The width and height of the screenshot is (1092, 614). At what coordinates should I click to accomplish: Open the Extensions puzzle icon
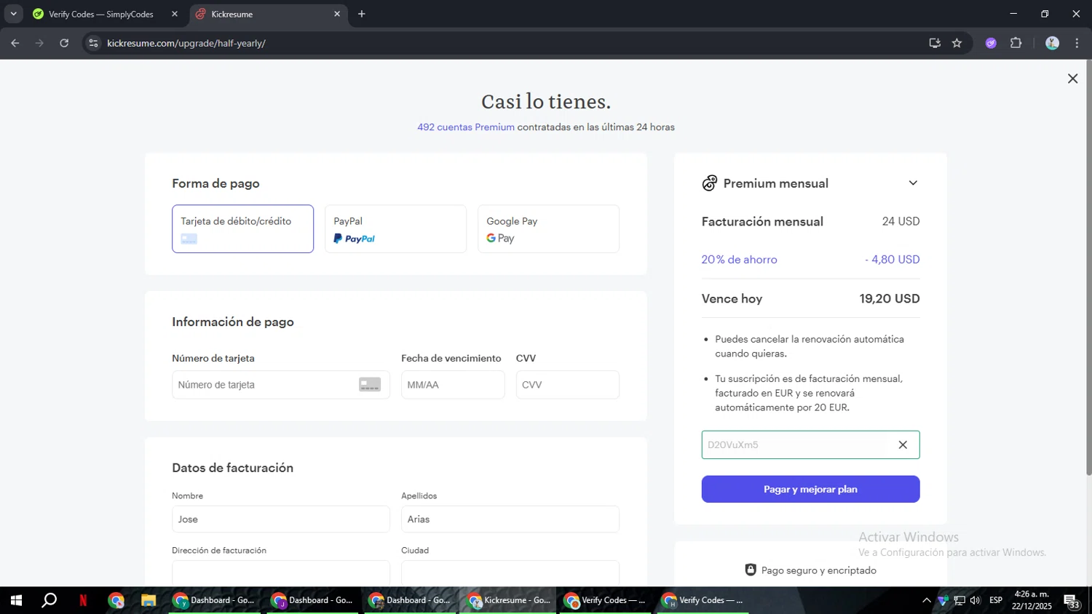click(x=1016, y=43)
